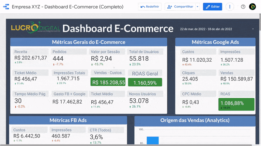Expand the Compartilhar dropdown arrow
This screenshot has height=146, width=261.
(x=197, y=6)
